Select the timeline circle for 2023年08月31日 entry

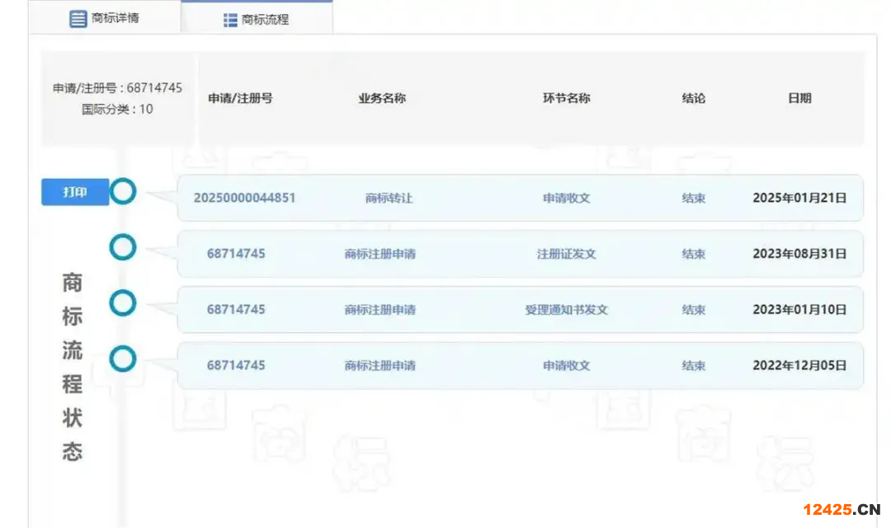click(x=123, y=247)
